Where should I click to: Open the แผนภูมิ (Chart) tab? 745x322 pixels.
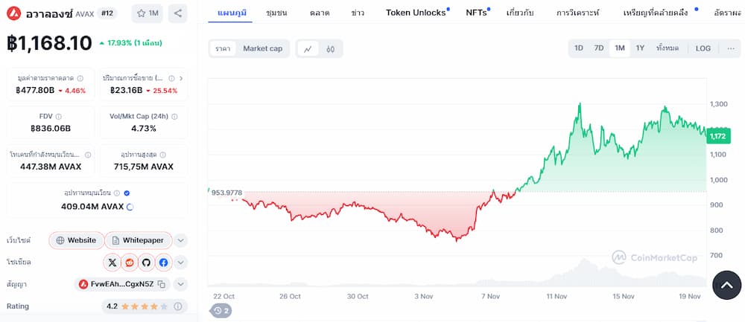[x=230, y=13]
